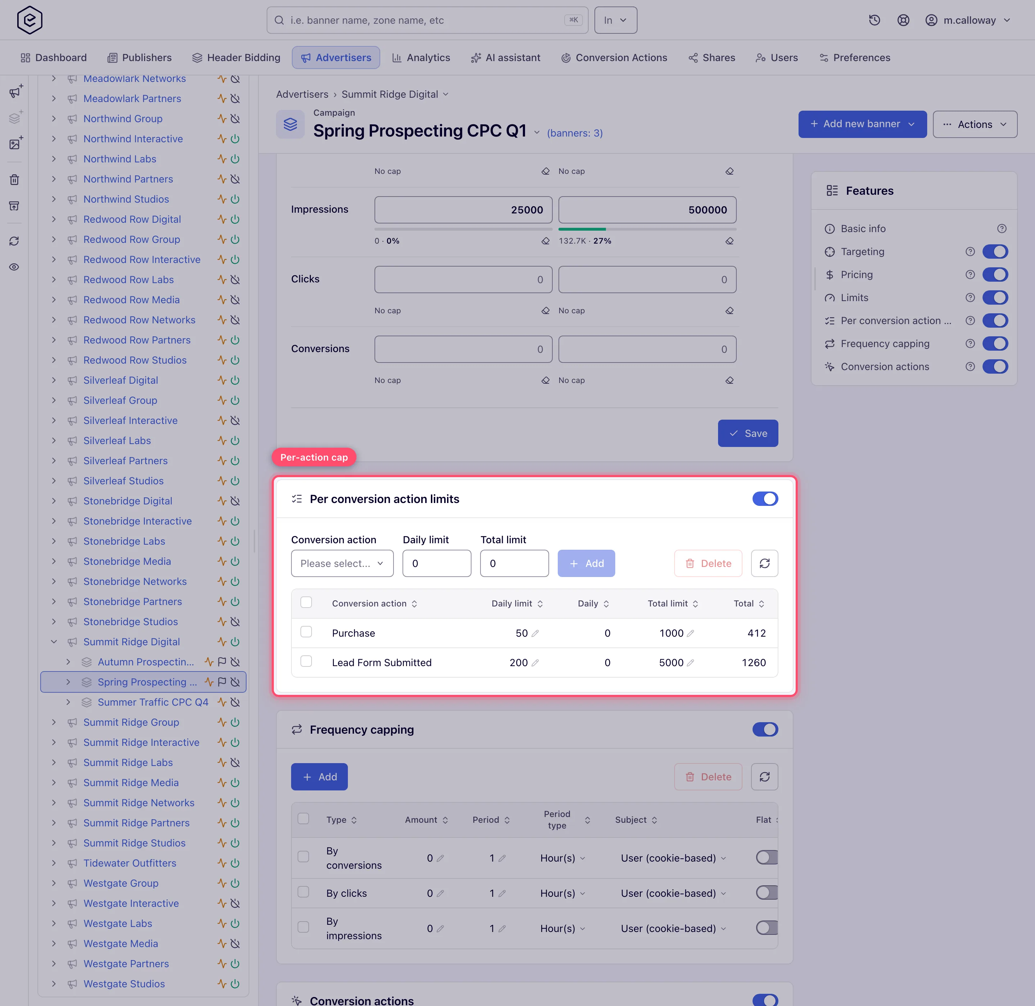
Task: Disable Targeting in the Features panel
Action: point(995,252)
